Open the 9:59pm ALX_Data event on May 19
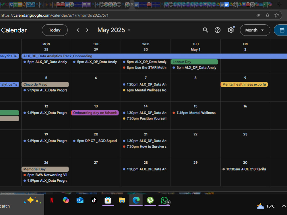The width and height of the screenshot is (287, 215). point(45,141)
